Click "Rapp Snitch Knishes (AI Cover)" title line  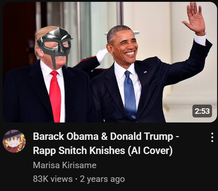click(x=103, y=150)
